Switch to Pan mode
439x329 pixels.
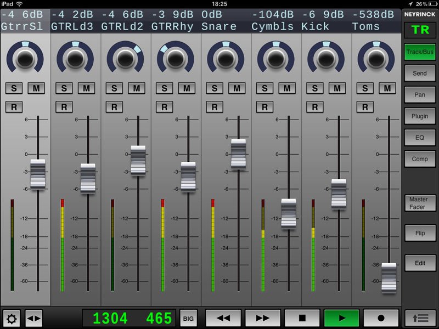420,95
